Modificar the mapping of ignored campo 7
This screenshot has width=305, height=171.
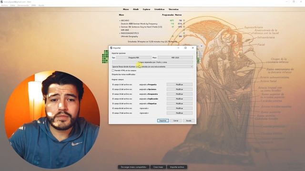[179, 113]
